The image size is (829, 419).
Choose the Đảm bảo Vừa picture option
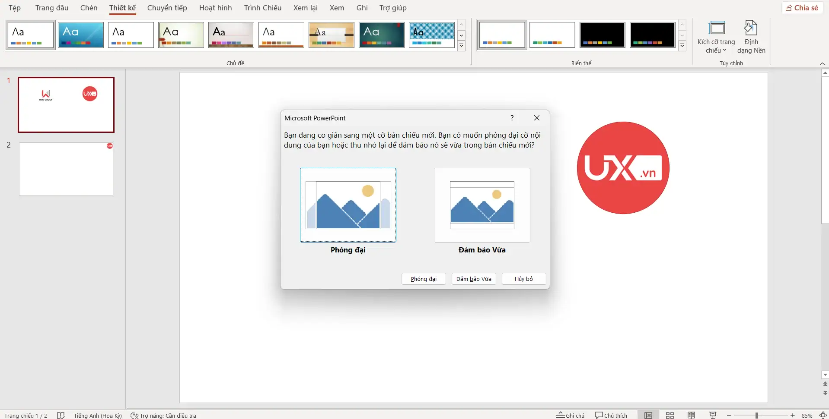pyautogui.click(x=482, y=205)
